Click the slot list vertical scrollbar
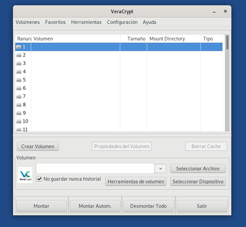This screenshot has width=246, height=227. point(227,83)
